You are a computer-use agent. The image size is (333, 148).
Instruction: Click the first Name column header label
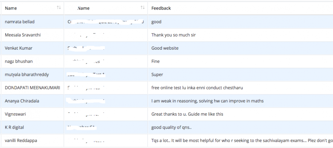click(x=11, y=8)
